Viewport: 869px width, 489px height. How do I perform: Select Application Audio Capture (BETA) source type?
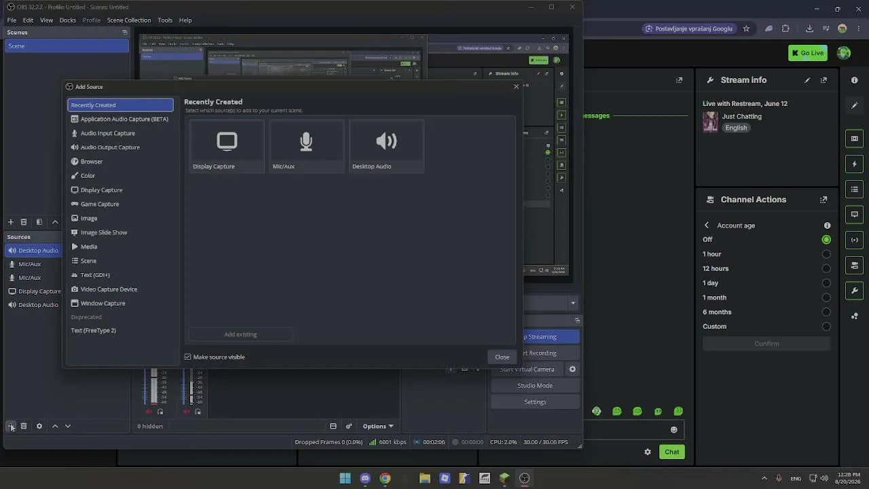(120, 119)
